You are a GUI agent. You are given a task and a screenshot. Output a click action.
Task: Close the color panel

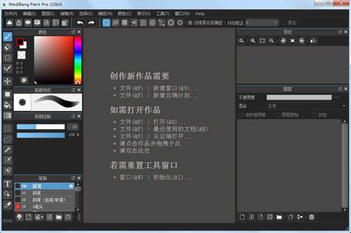tap(79, 32)
